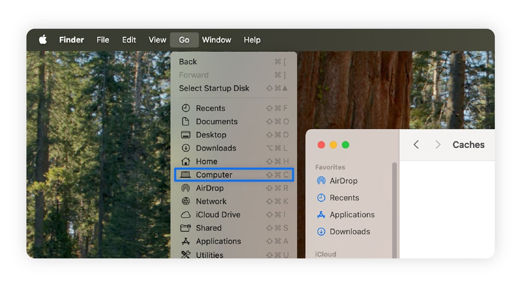Viewport: 521px width, 282px height.
Task: Open the File menu
Action: 103,40
